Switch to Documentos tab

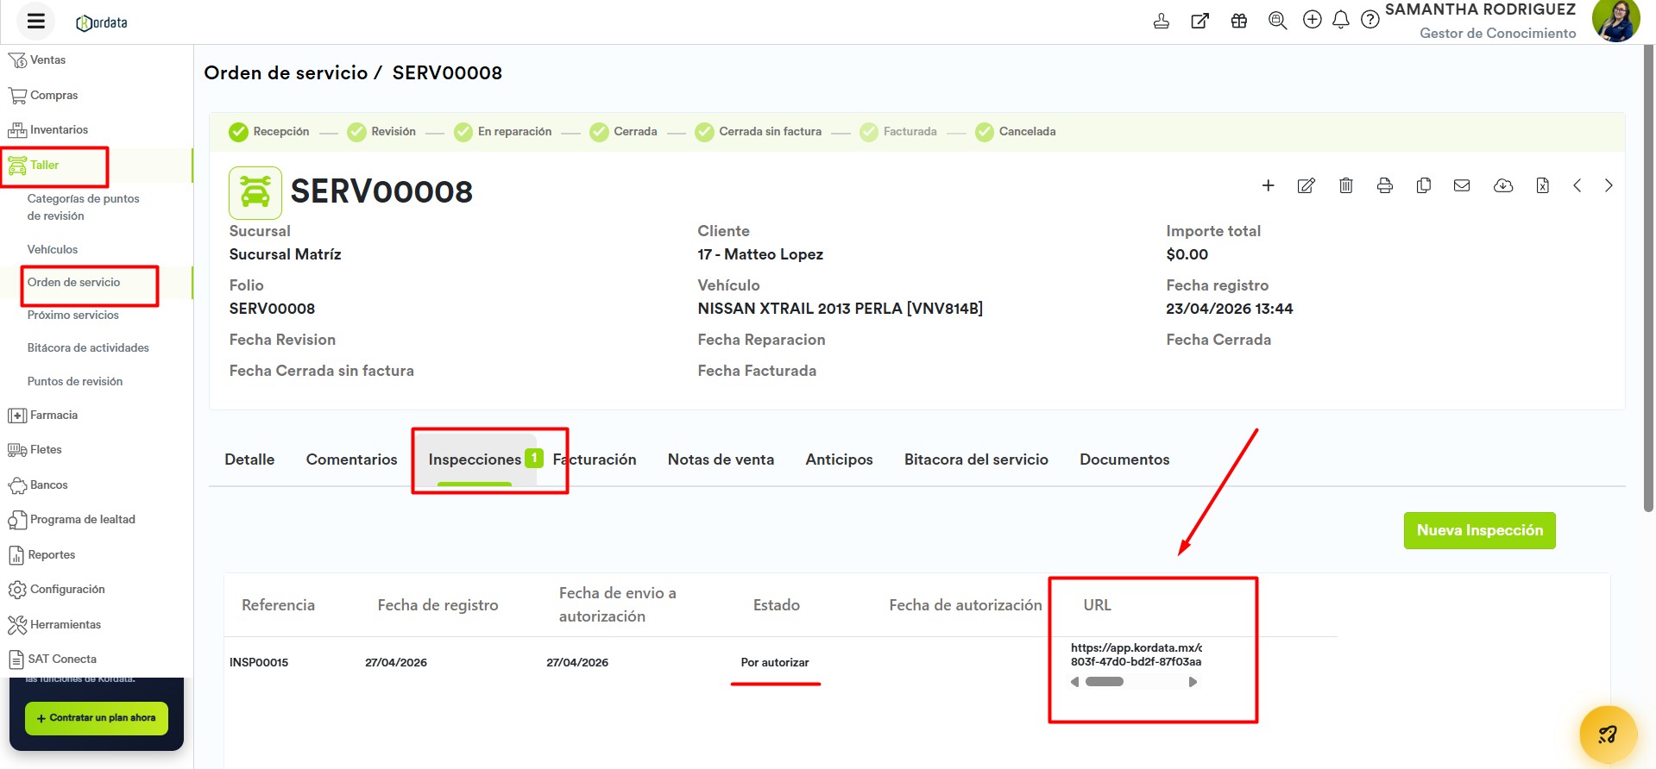1124,460
